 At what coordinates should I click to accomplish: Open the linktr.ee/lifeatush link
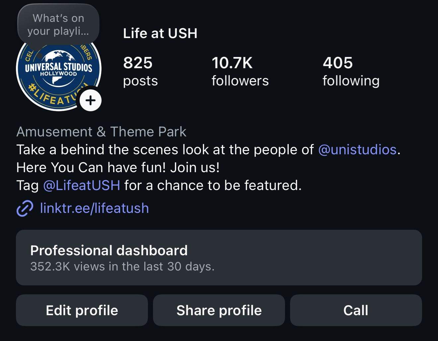click(x=94, y=208)
